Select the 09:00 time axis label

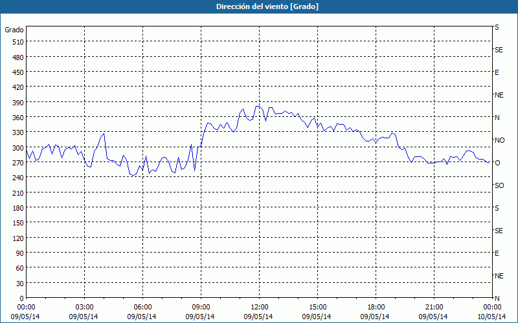[201, 307]
